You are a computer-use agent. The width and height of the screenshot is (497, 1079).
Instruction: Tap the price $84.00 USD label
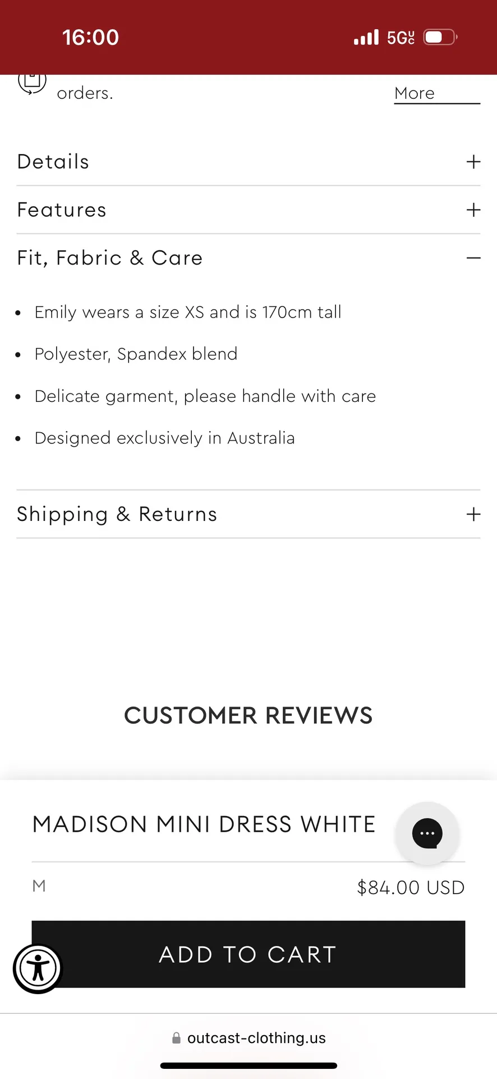pyautogui.click(x=411, y=887)
